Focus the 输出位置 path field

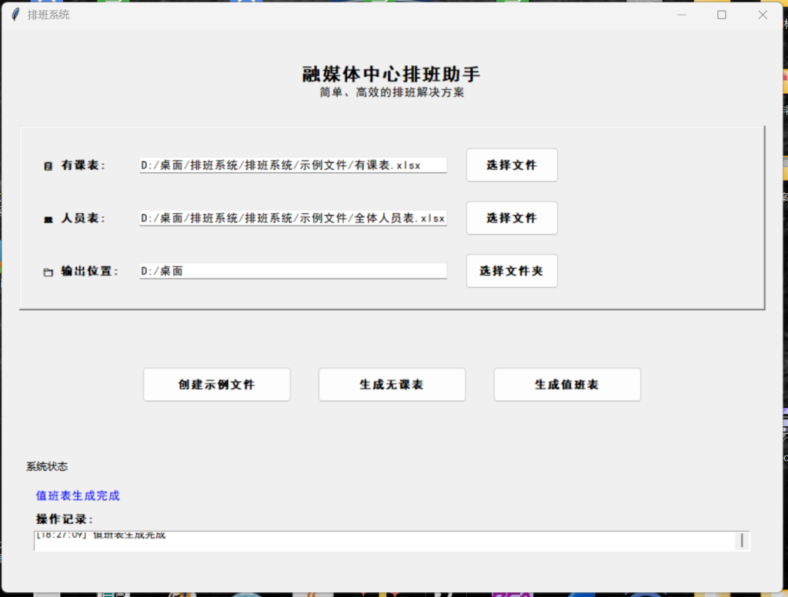[x=293, y=271]
